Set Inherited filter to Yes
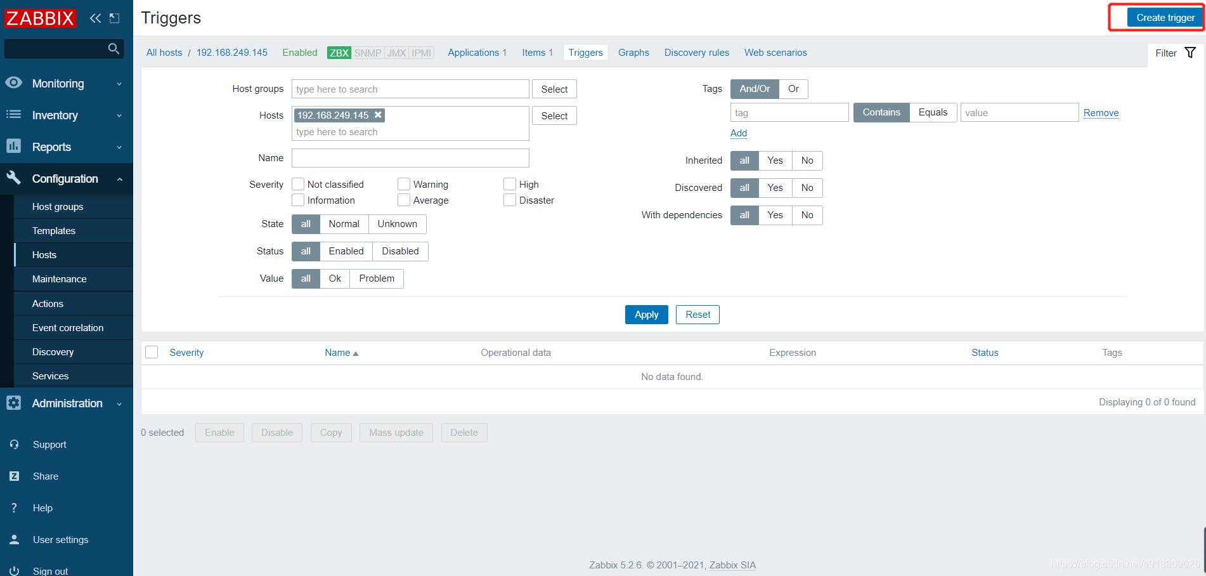The height and width of the screenshot is (576, 1206). 775,160
